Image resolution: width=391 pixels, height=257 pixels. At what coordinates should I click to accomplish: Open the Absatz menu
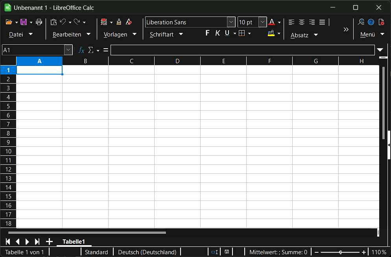point(304,35)
